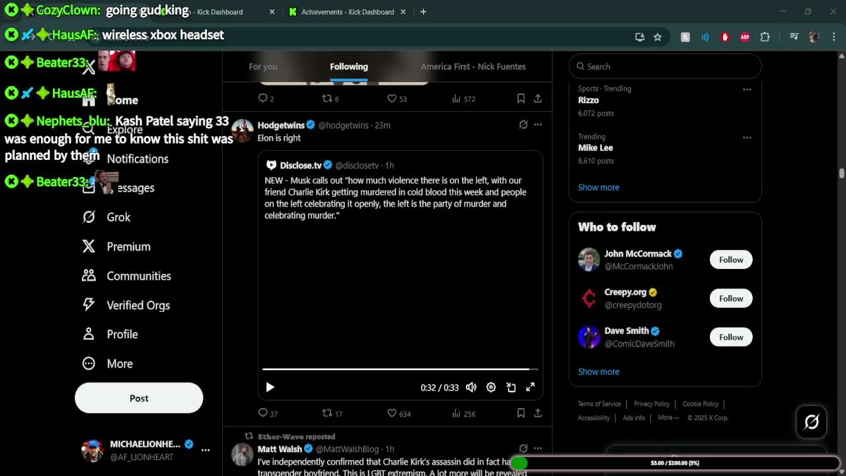The width and height of the screenshot is (846, 476).
Task: Bookmark the top post with 572 views
Action: pos(521,99)
